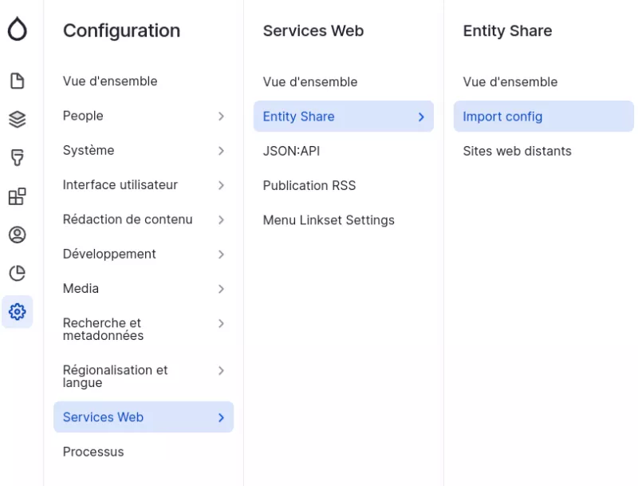Screen dimensions: 638x486
Task: Collapse the Entity Share chevron
Action: (x=421, y=117)
